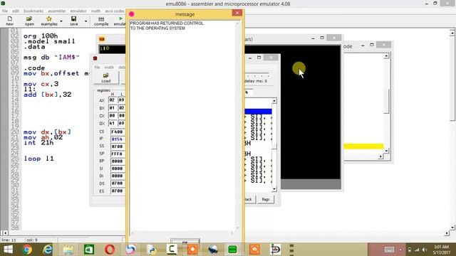Screen dimensions: 456x256
Task: Click the IP register field 0154
Action: coord(118,139)
